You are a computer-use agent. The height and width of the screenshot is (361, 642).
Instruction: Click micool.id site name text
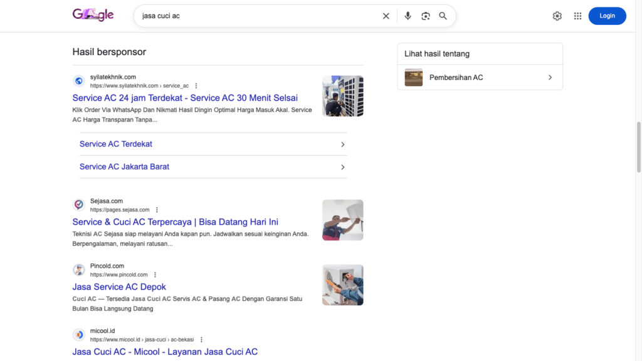point(102,331)
